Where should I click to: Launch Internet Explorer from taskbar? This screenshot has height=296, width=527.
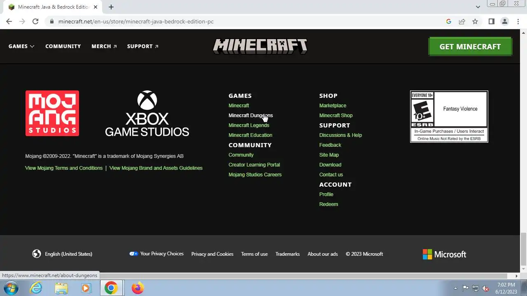(36, 288)
